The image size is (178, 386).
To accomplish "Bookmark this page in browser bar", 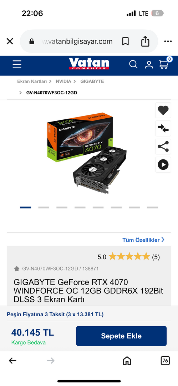I will (x=126, y=41).
